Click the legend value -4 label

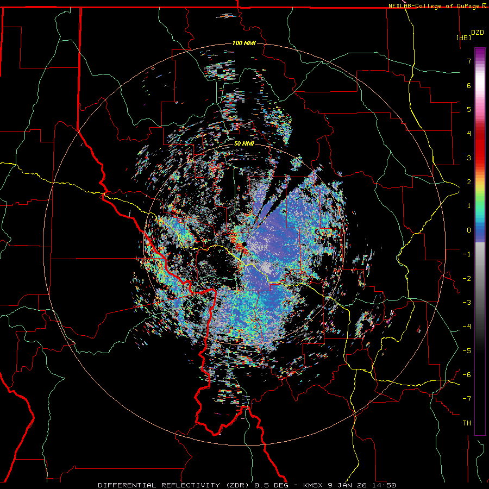pyautogui.click(x=467, y=327)
